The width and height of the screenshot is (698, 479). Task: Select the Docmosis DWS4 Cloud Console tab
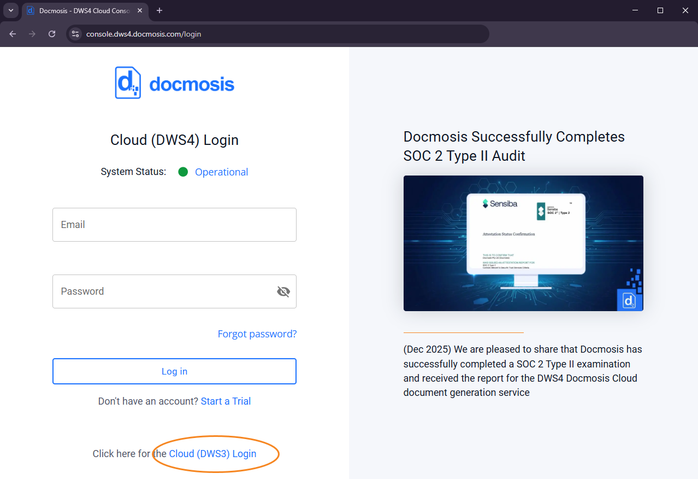click(x=84, y=10)
